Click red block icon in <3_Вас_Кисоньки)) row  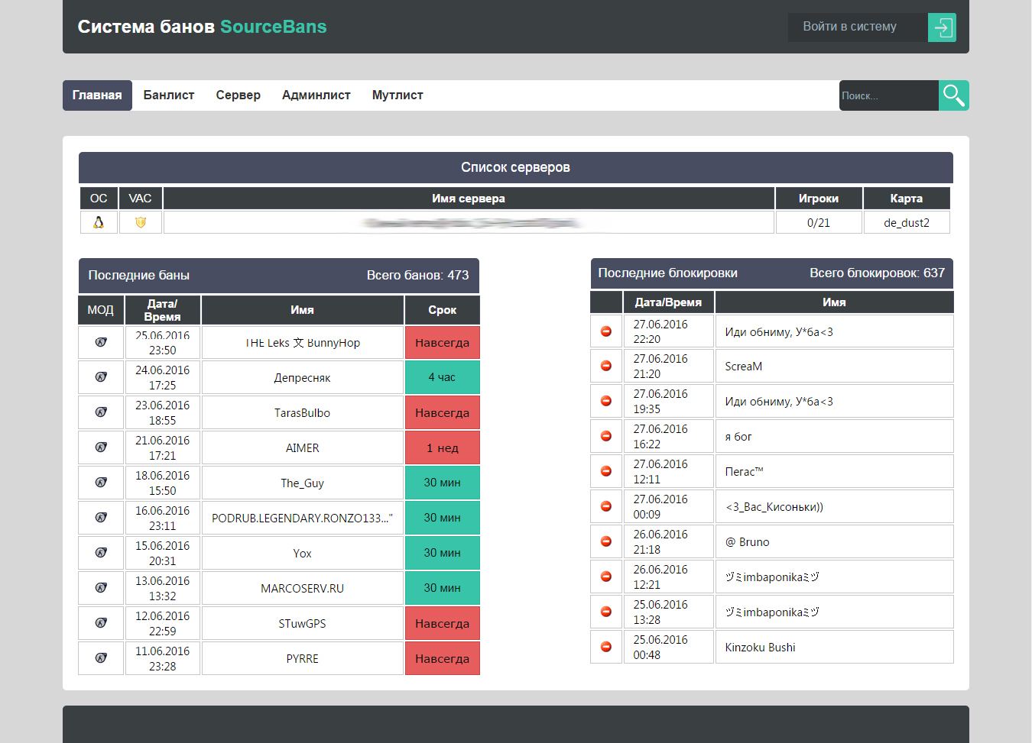606,506
